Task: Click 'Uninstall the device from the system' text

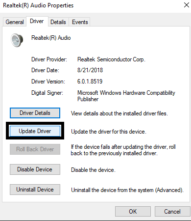Action: point(127,190)
